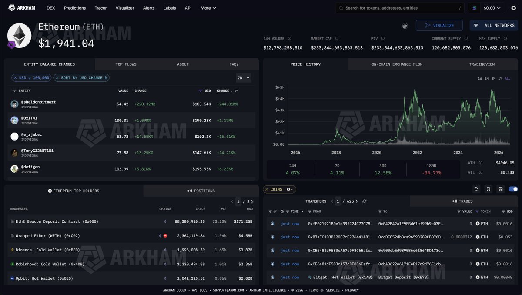Click the filter icon next to From column
The image size is (522, 295).
coord(309,211)
